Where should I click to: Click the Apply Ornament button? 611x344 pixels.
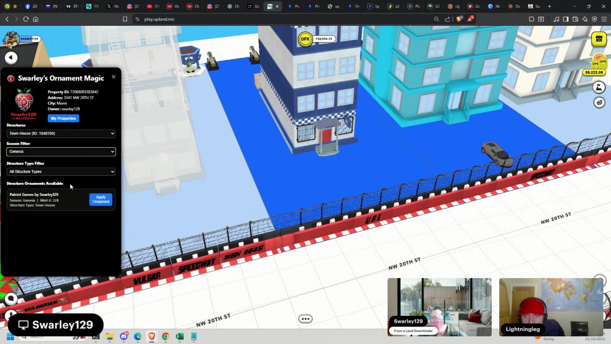(101, 199)
